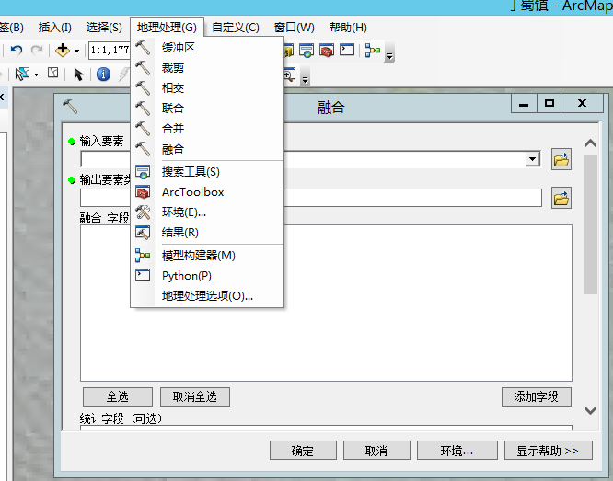
Task: Select the Select Features tool icon
Action: (22, 74)
